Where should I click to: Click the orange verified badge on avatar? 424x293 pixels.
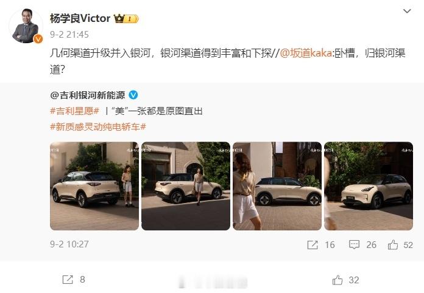pos(38,40)
